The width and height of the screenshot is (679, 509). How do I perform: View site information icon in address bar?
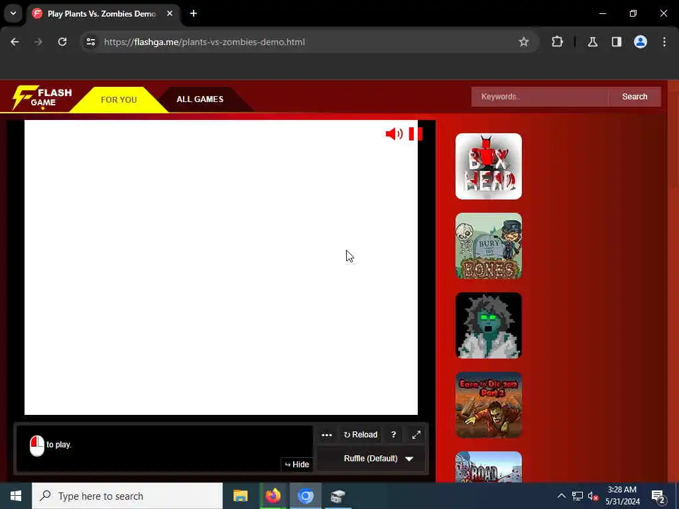tap(90, 42)
